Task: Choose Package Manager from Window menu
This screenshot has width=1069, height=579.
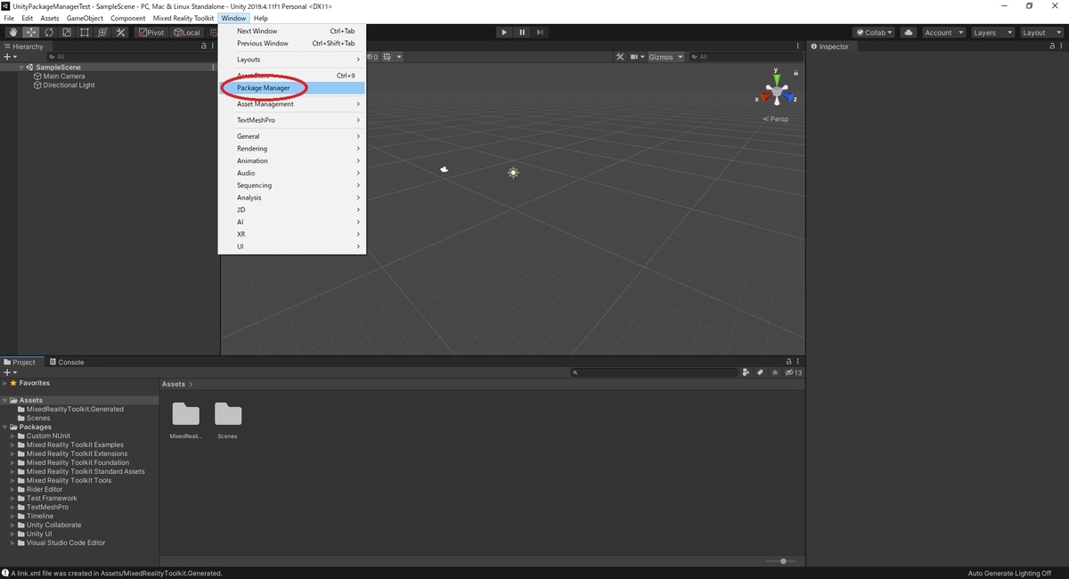Action: click(x=292, y=88)
